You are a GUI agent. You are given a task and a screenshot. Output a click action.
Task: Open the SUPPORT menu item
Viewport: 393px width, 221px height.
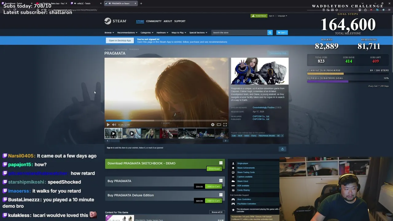pos(180,21)
